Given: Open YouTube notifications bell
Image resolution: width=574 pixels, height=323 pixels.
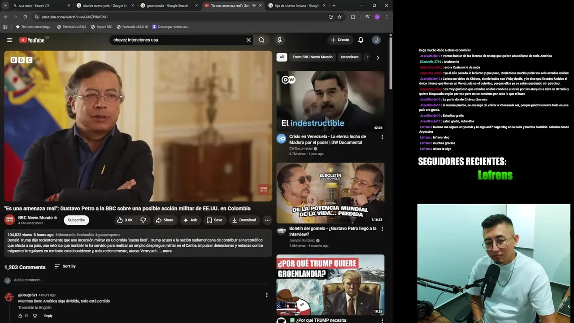Looking at the screenshot, I should pyautogui.click(x=361, y=40).
